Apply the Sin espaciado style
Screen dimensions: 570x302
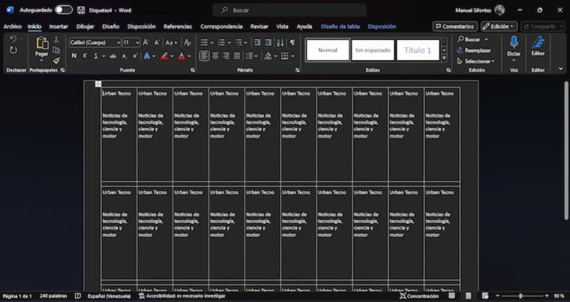pyautogui.click(x=373, y=50)
